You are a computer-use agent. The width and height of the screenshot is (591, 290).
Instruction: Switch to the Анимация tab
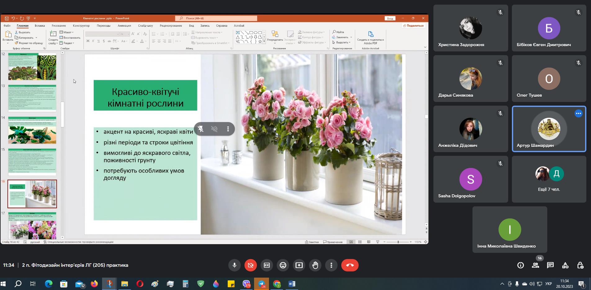tap(124, 26)
